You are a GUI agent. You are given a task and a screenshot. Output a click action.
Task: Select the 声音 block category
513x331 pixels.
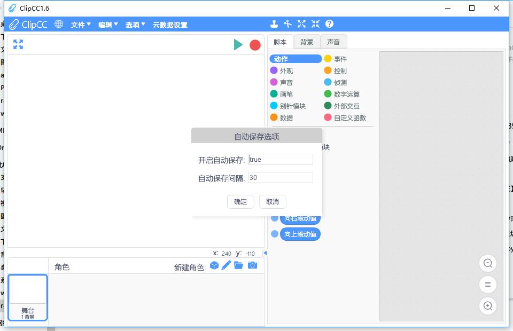[282, 82]
